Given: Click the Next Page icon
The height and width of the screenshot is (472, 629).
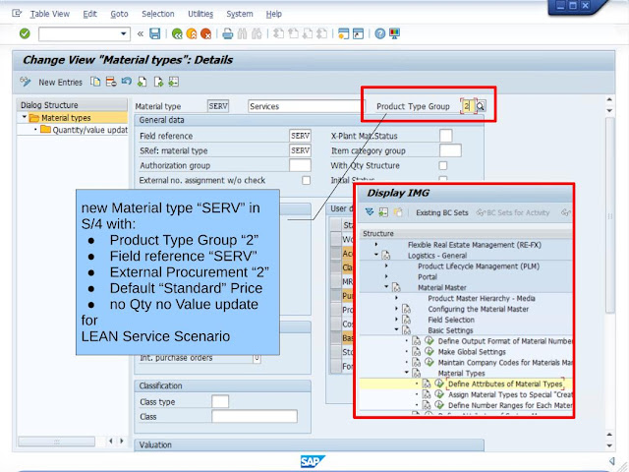Looking at the screenshot, I should pos(308,33).
